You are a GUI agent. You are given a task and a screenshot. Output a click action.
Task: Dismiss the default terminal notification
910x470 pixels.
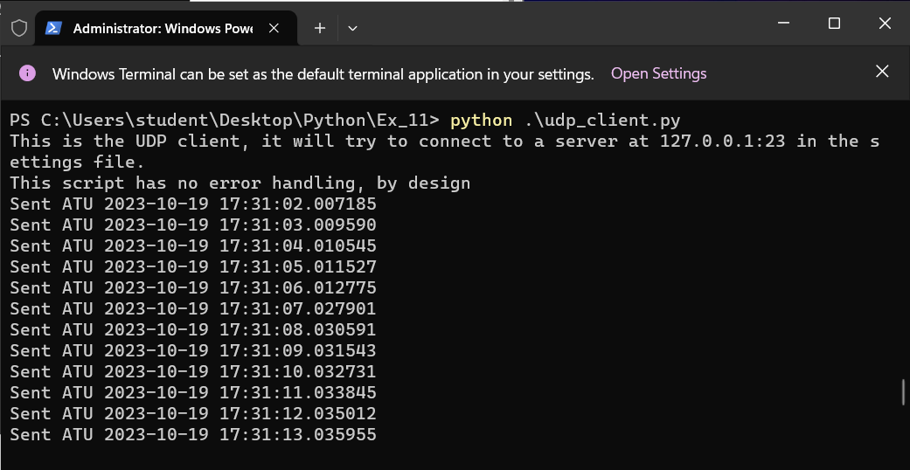[882, 72]
